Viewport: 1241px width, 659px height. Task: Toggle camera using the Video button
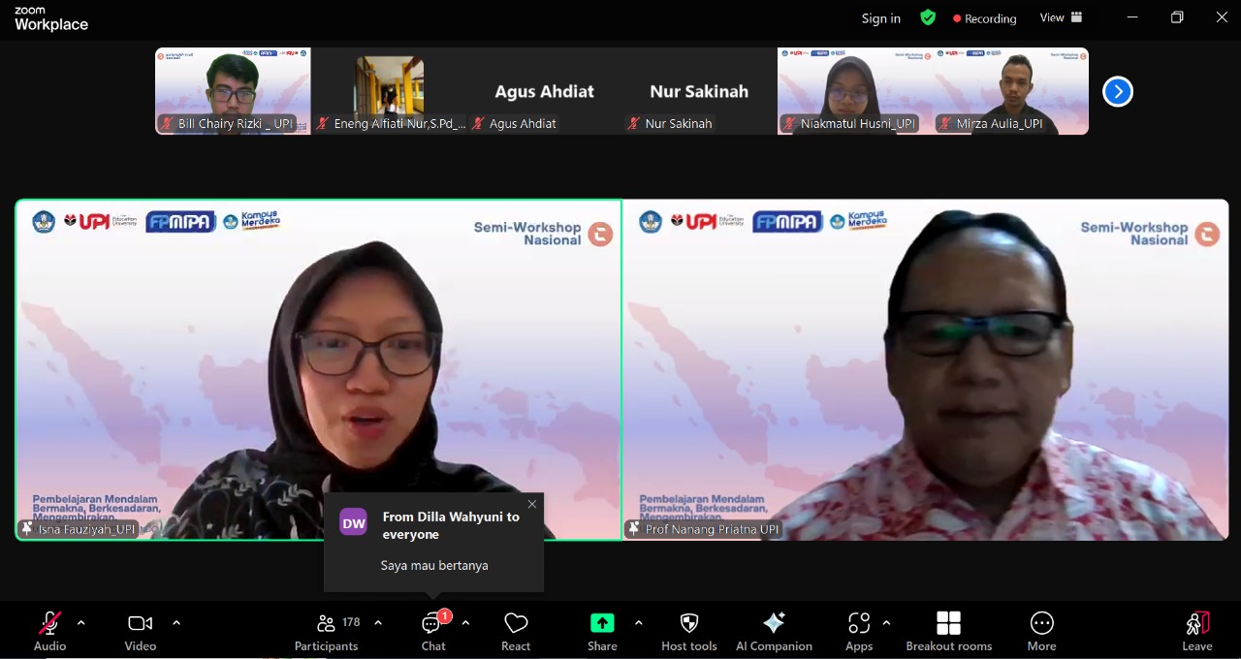pyautogui.click(x=141, y=630)
